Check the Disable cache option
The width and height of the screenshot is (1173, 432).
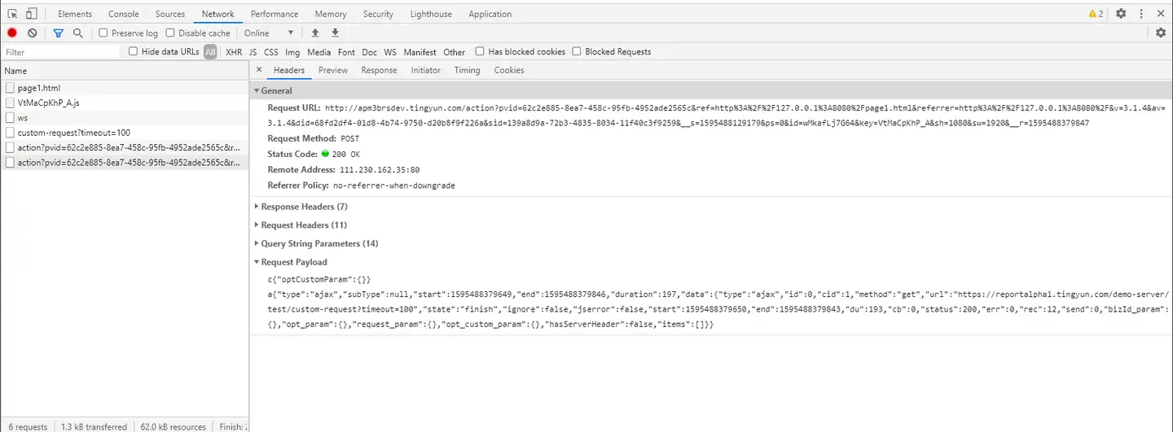pyautogui.click(x=170, y=33)
